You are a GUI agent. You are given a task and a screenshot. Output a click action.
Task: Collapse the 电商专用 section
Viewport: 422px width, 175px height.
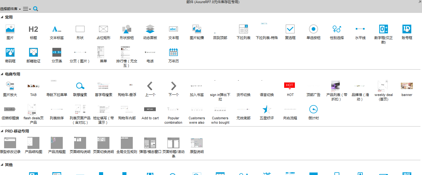click(2, 74)
